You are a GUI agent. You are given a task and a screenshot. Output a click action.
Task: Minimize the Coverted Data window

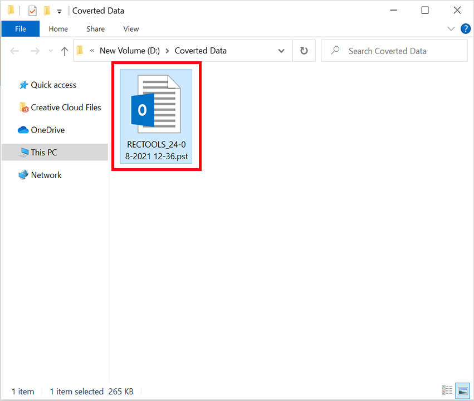pos(394,10)
